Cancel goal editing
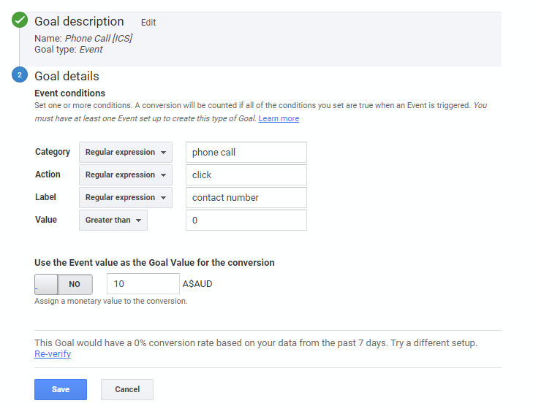 [127, 389]
